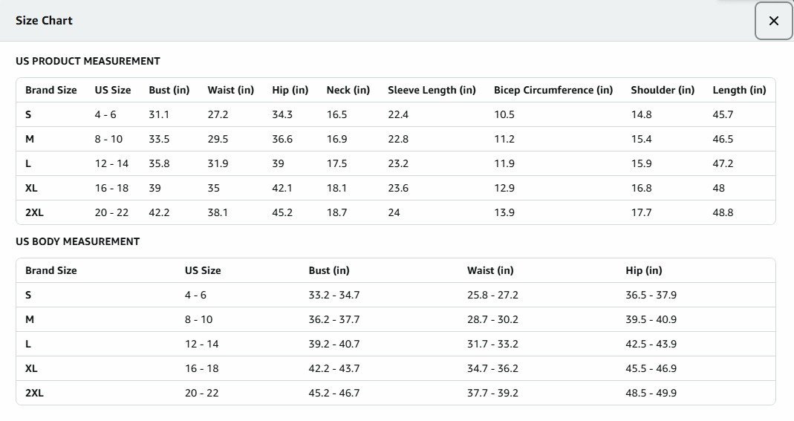
Task: Click the US Product Measurement heading
Action: tap(88, 61)
